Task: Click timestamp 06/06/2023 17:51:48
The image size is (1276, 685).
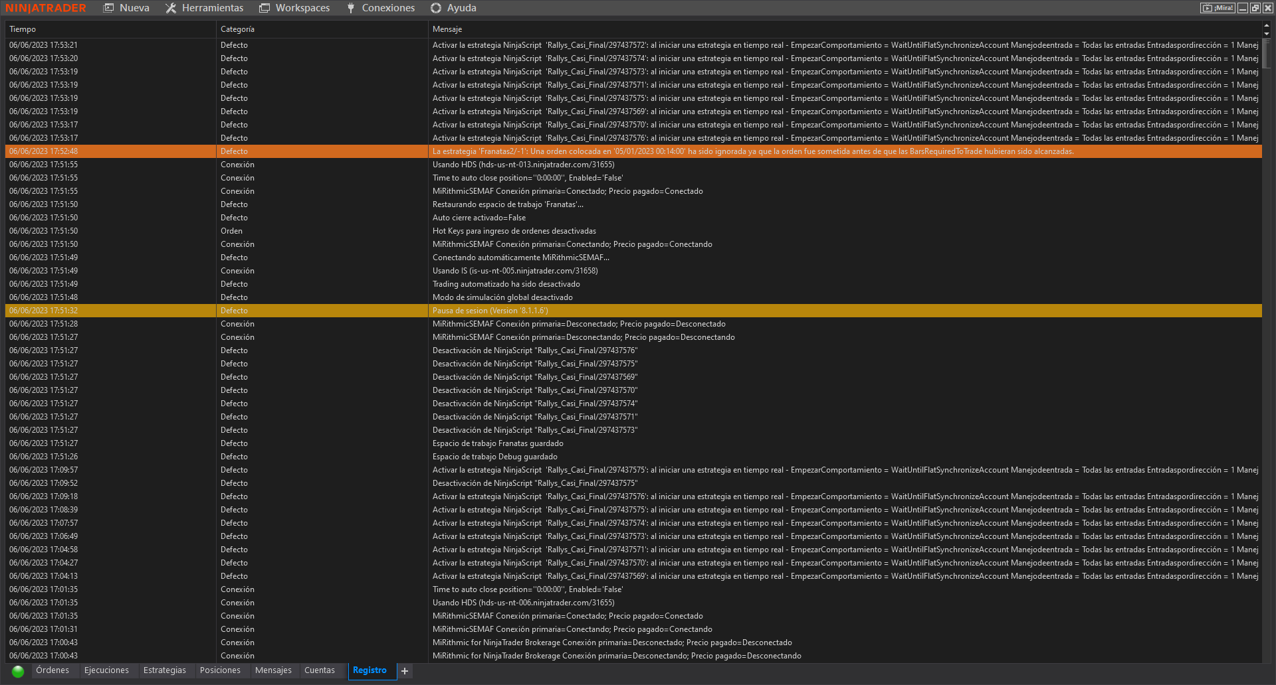Action: click(43, 297)
